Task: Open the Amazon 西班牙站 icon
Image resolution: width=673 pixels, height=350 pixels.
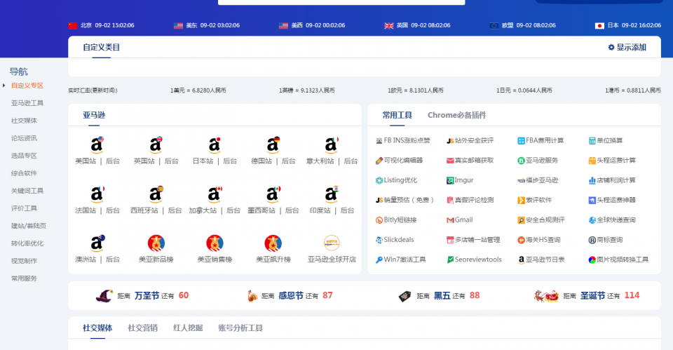Action: [x=156, y=194]
